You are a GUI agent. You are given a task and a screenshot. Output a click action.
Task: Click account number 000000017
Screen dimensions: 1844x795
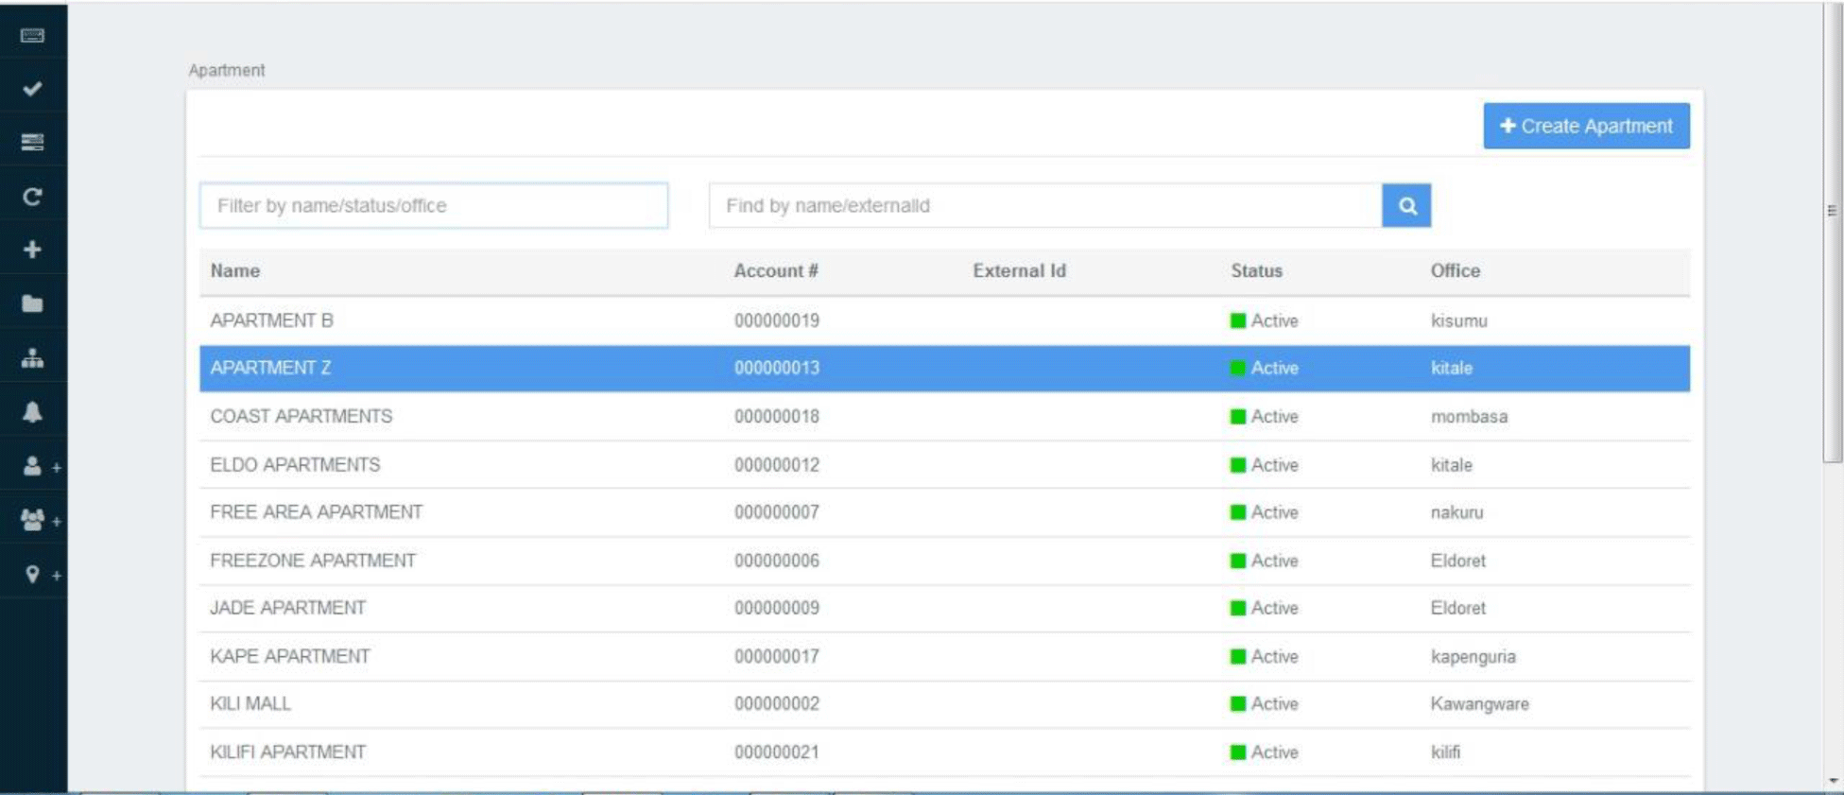point(776,656)
